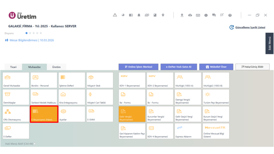
Task: Open the Güncelleme İçerik Listesi link
Action: (x=250, y=28)
